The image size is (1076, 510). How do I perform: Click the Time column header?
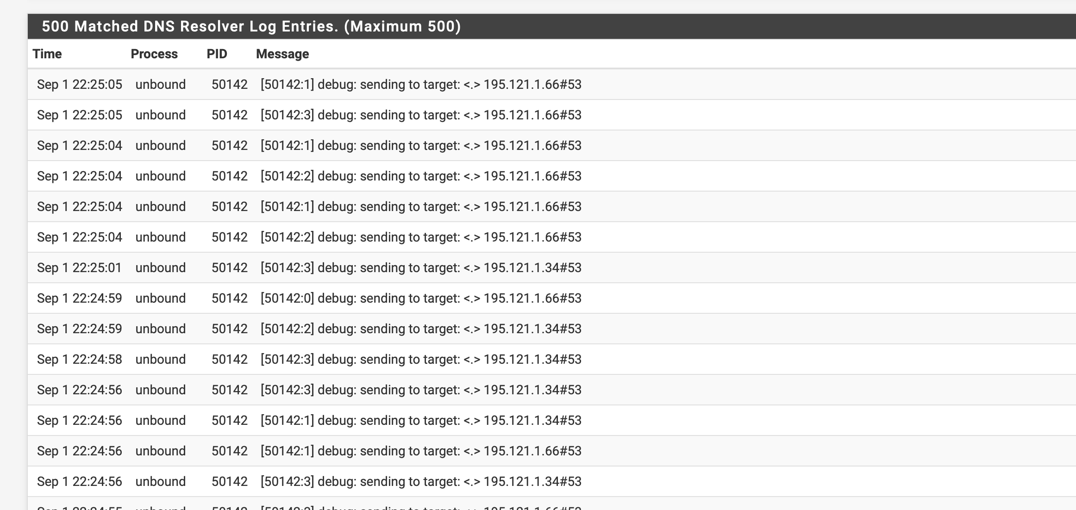pos(47,54)
